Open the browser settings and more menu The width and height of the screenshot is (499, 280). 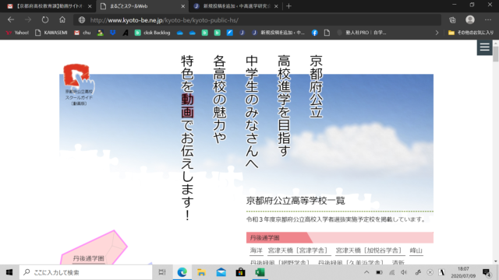pyautogui.click(x=487, y=20)
